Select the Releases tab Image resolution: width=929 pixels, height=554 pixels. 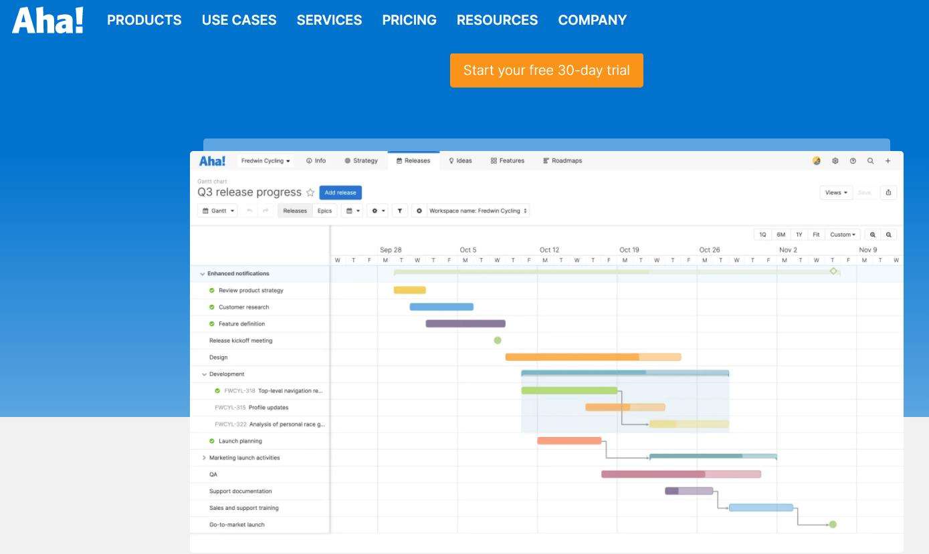click(x=413, y=161)
